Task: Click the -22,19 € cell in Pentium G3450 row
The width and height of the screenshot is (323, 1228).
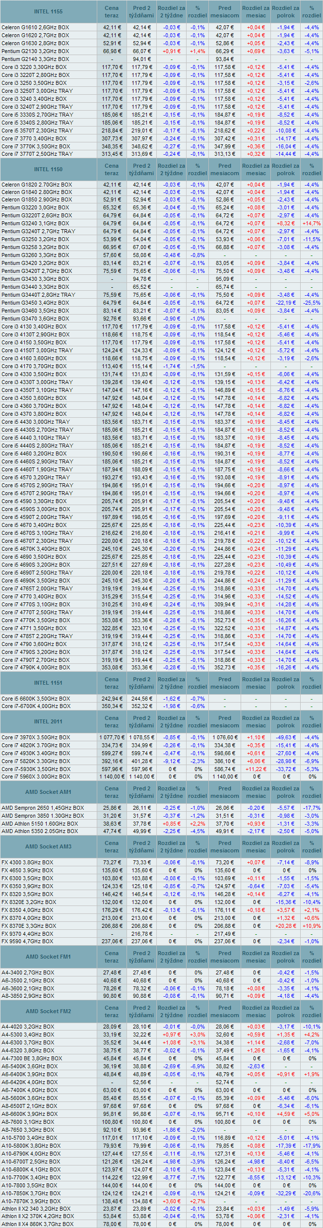Action: point(286,303)
